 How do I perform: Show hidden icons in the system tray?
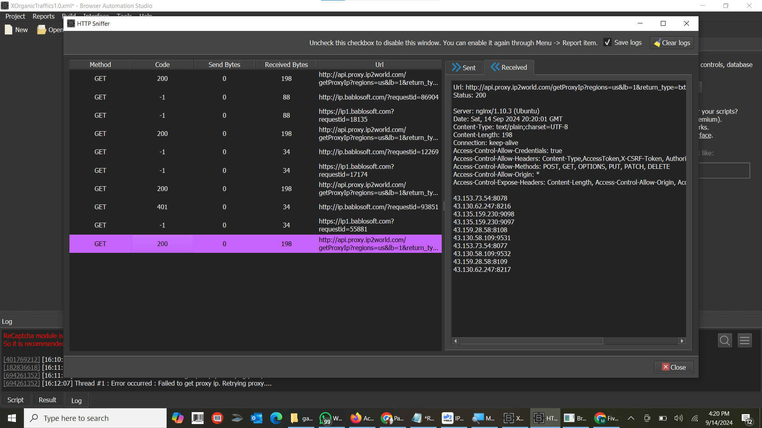[631, 418]
